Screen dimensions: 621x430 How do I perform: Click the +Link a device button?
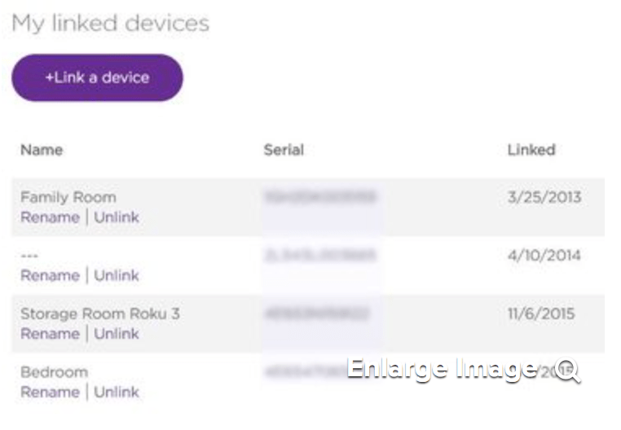97,78
